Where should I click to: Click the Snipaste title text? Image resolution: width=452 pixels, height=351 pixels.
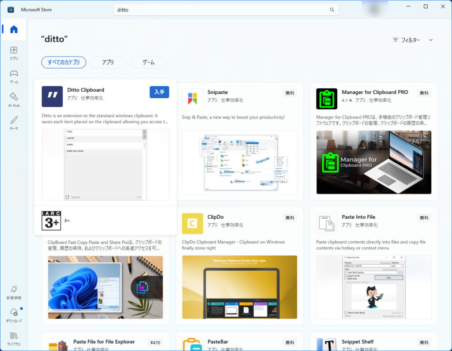click(x=218, y=92)
